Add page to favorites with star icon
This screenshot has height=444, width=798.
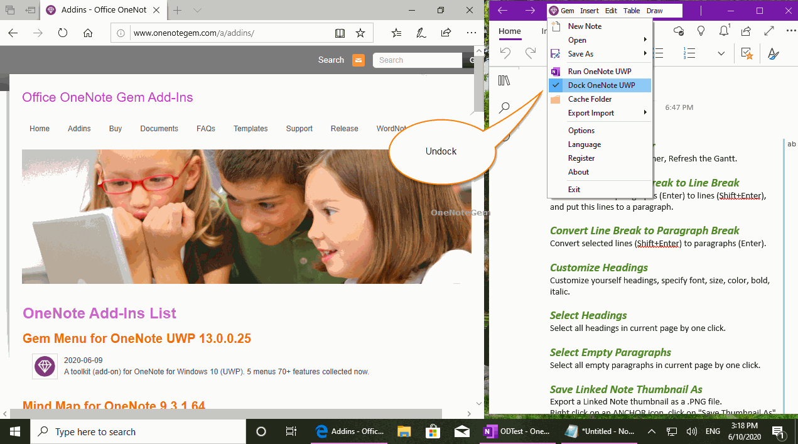coord(360,33)
